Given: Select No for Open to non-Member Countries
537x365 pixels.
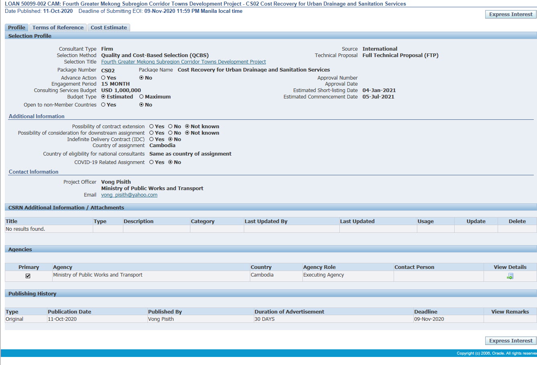Looking at the screenshot, I should (x=141, y=105).
